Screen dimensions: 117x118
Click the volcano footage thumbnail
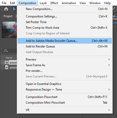(9, 30)
